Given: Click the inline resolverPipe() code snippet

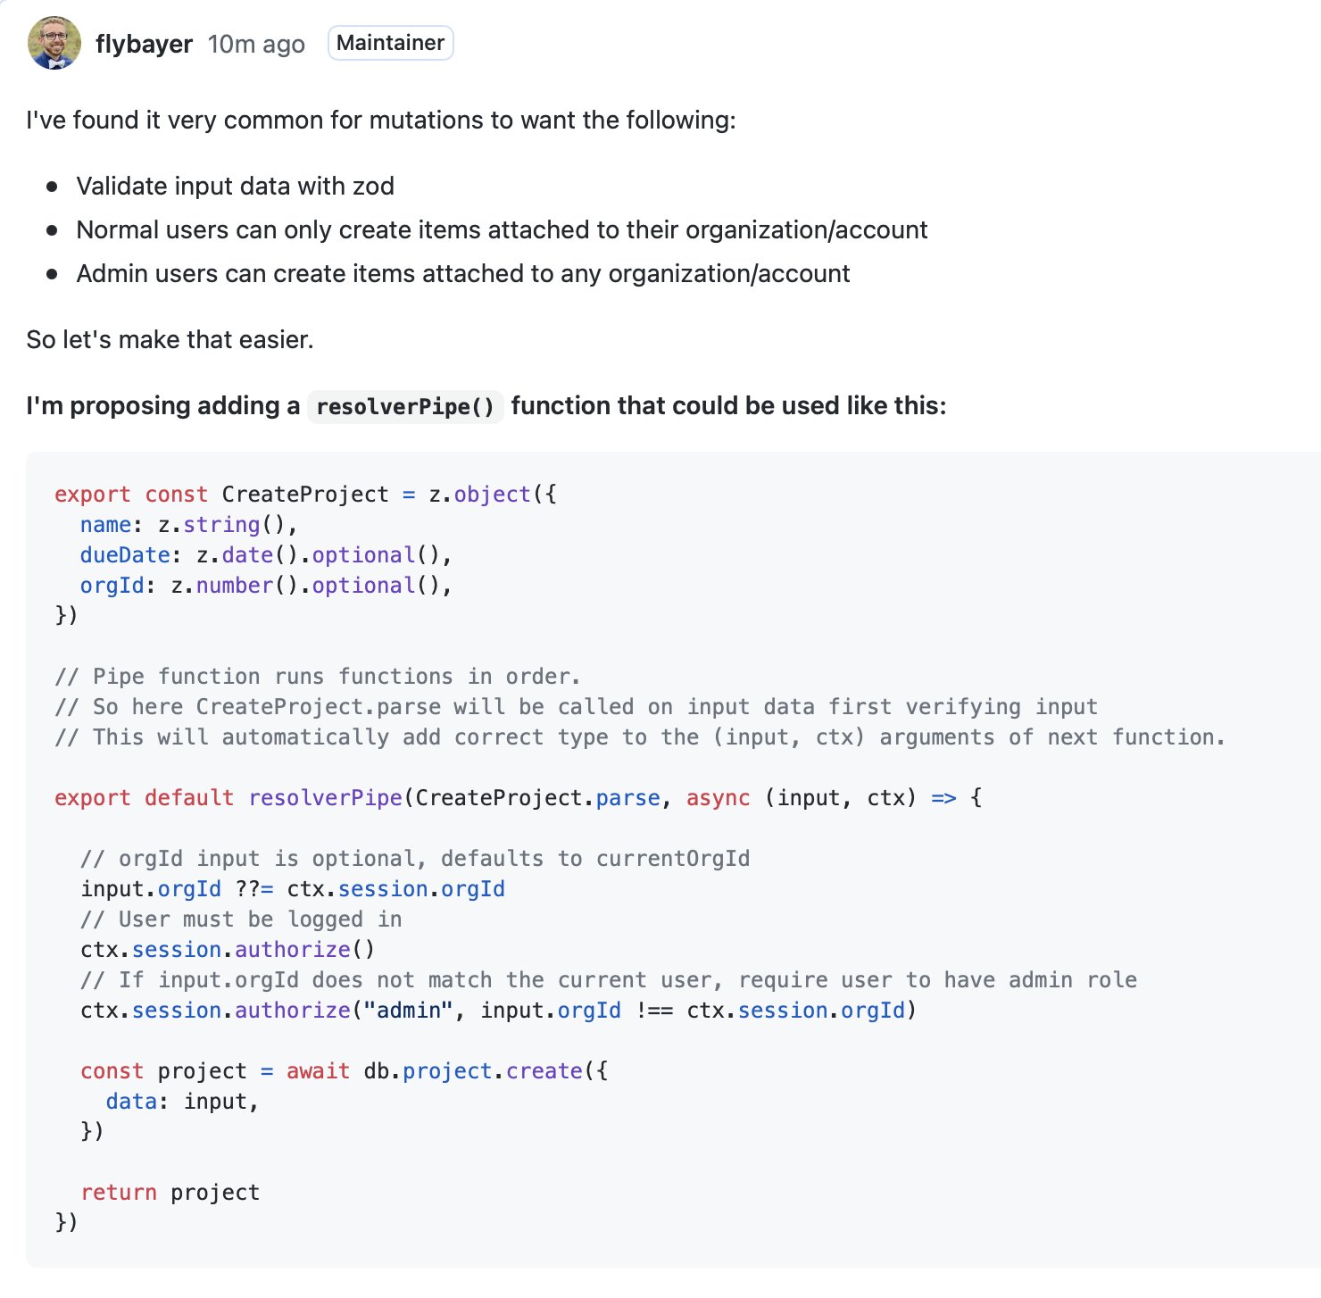Looking at the screenshot, I should (405, 406).
